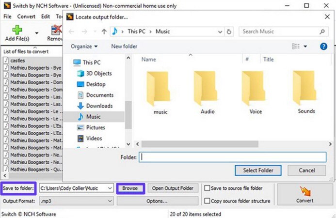Sort by the Name column header
The width and height of the screenshot is (336, 218).
coord(148,59)
